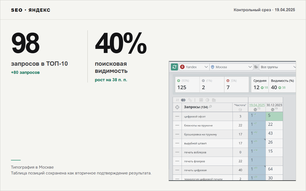Image resolution: width=306 pixels, height=191 pixels.
Task: Click the globe icon under "Частота"
Action: tap(240, 110)
